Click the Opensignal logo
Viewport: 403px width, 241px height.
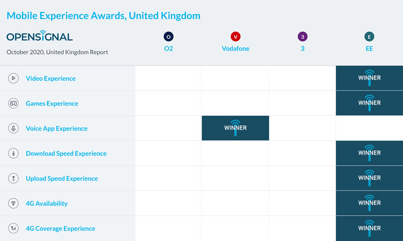[40, 37]
